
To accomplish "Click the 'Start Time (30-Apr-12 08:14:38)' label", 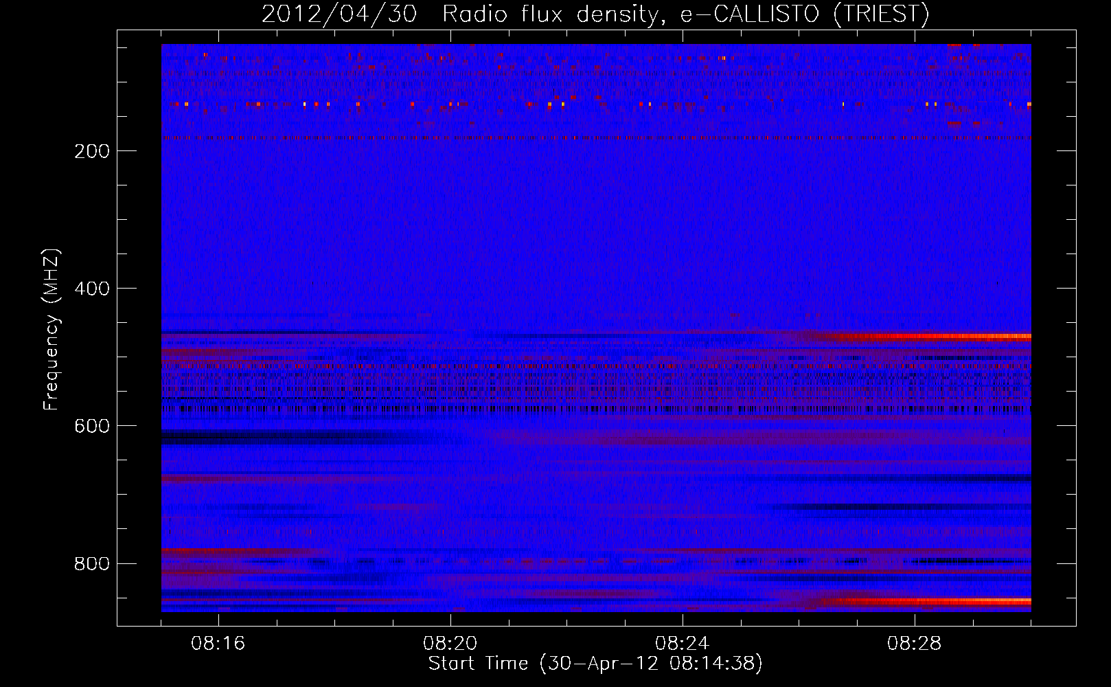I will pyautogui.click(x=595, y=664).
